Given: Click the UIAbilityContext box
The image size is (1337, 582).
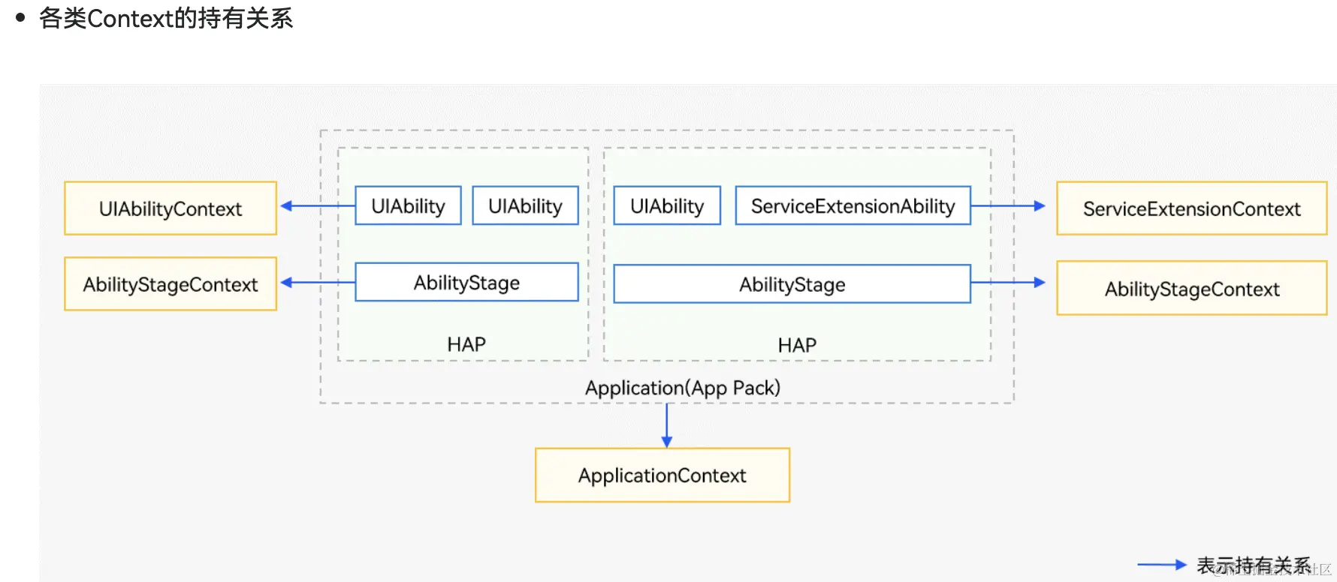Looking at the screenshot, I should coord(171,208).
